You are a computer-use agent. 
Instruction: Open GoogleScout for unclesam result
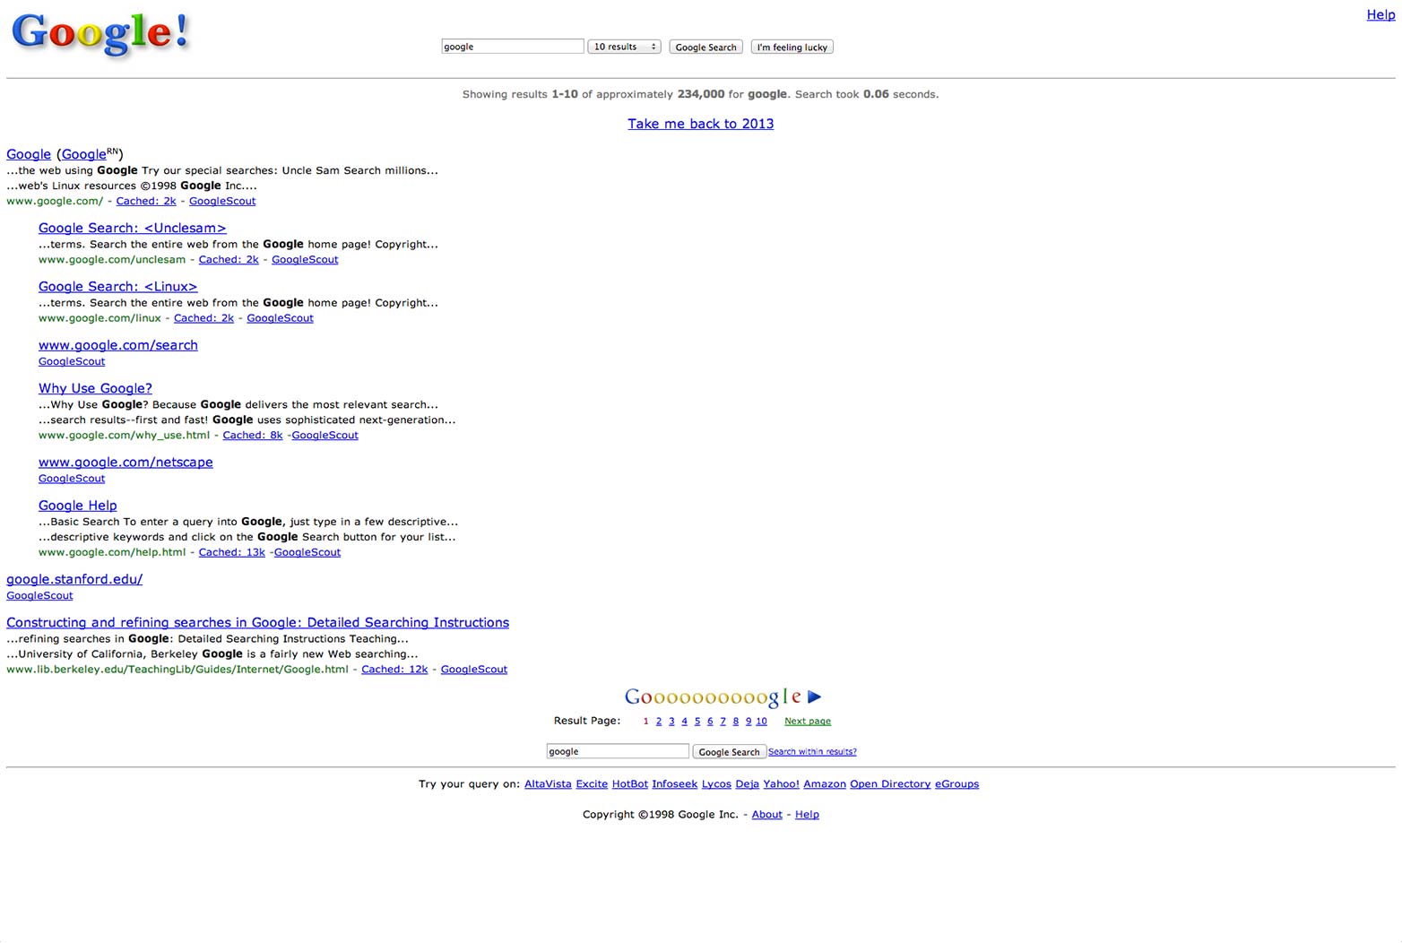tap(305, 259)
